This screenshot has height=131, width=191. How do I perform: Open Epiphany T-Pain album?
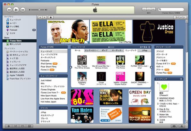(82, 77)
